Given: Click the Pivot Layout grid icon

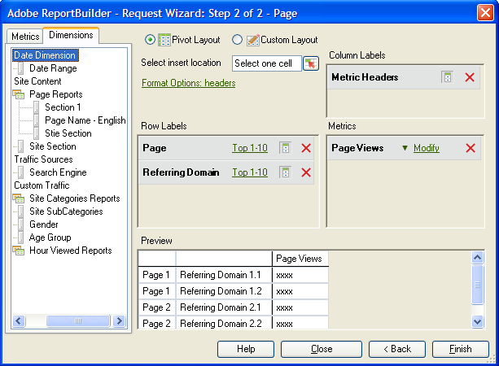Looking at the screenshot, I should [164, 40].
